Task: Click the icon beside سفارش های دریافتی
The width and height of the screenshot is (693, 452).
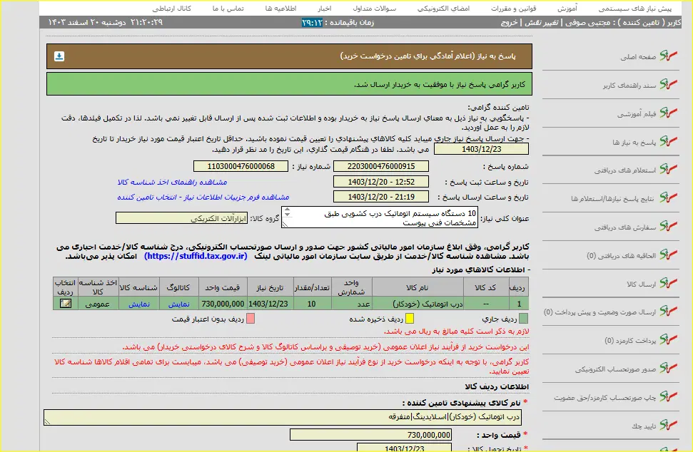Action: 669,226
